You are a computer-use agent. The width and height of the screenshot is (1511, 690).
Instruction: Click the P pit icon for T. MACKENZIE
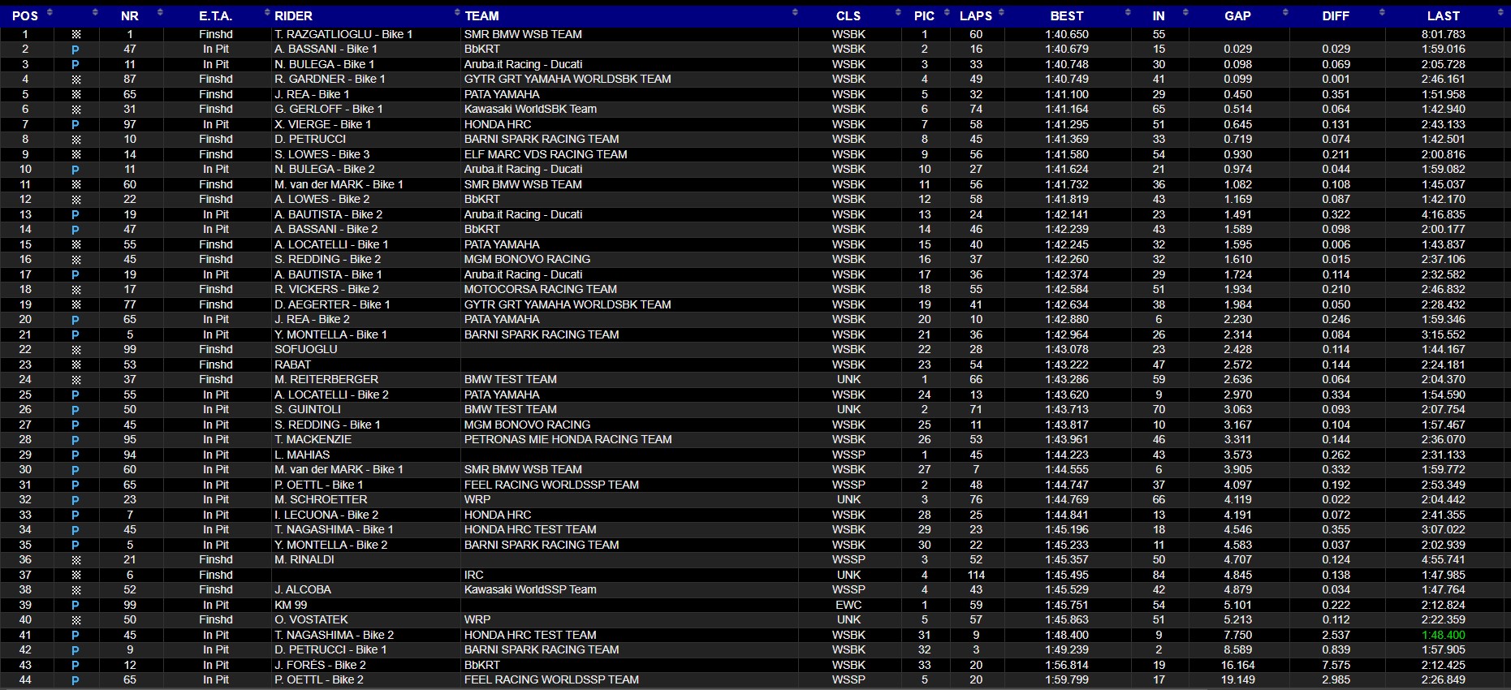point(76,440)
